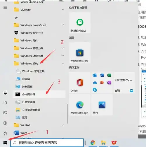Open Word icon in Office tile group
Screen dimensions: 146x147
(102, 76)
